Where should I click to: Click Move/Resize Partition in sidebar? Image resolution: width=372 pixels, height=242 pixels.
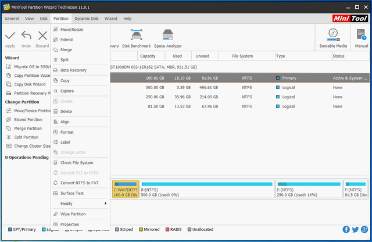coord(28,111)
